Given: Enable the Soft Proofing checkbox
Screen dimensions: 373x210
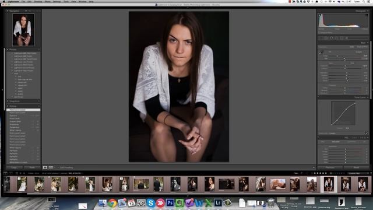Looking at the screenshot, I should [x=58, y=167].
